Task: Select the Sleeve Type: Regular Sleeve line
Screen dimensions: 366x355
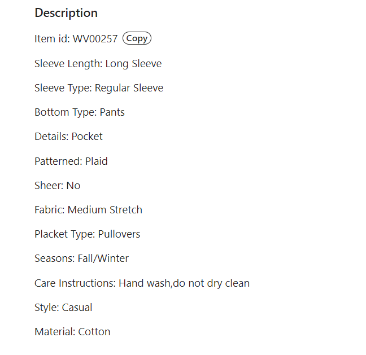Action: coord(99,88)
